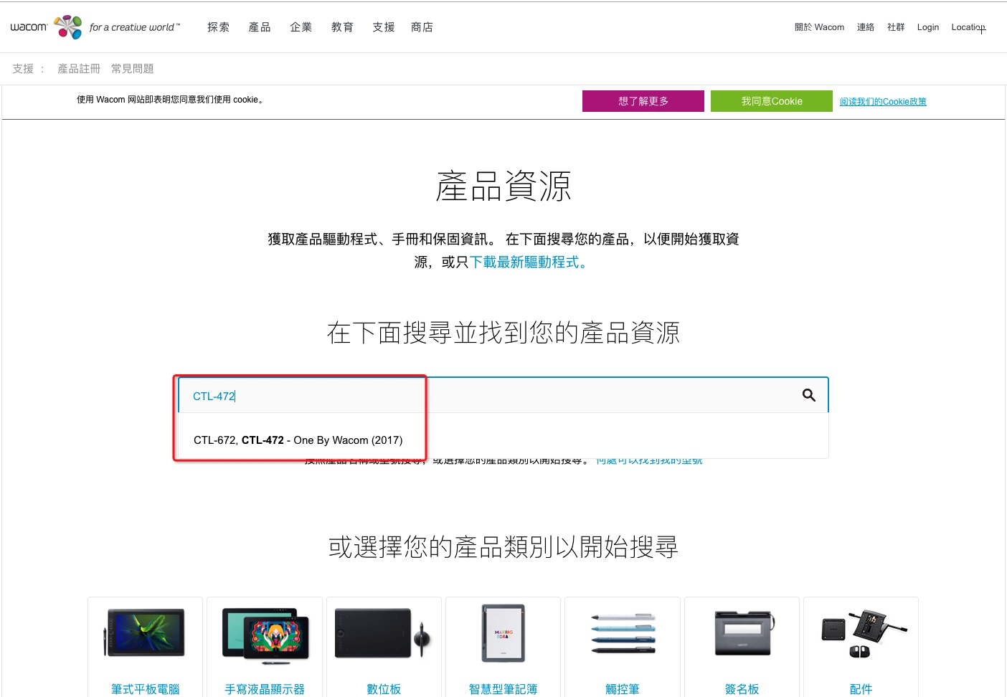1007x697 pixels.
Task: Open the 阅读我们的Cookie政策 link
Action: coord(883,102)
